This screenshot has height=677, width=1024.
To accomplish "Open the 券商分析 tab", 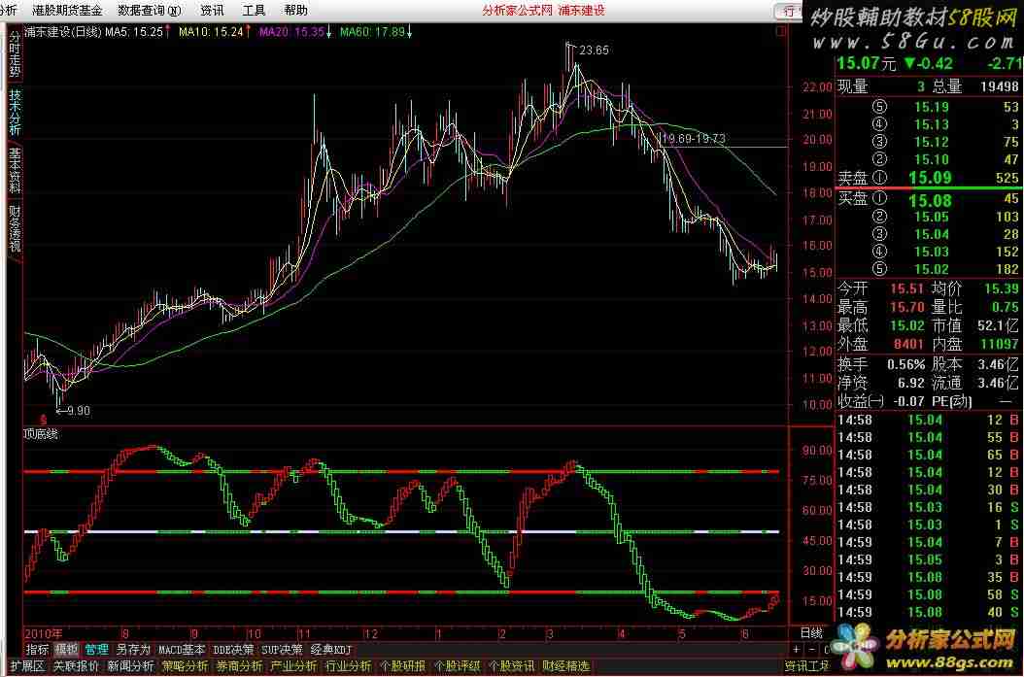I will pos(239,666).
